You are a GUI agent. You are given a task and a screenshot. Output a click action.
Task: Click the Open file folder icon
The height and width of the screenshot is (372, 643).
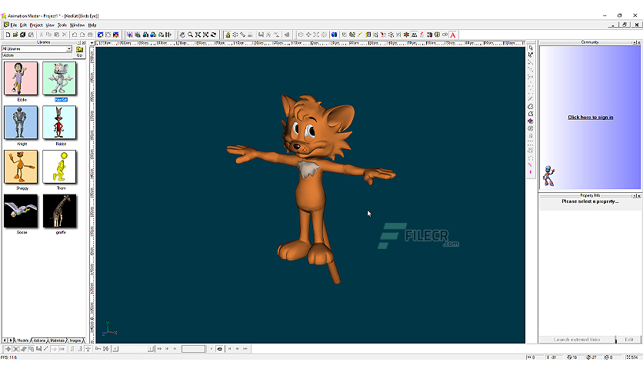click(x=15, y=35)
